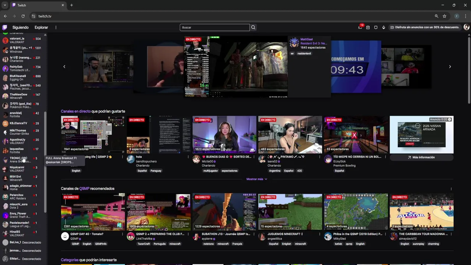Open the 7841 espectadores stream thumbnail
Screen dimensions: 471x265
coord(93,134)
